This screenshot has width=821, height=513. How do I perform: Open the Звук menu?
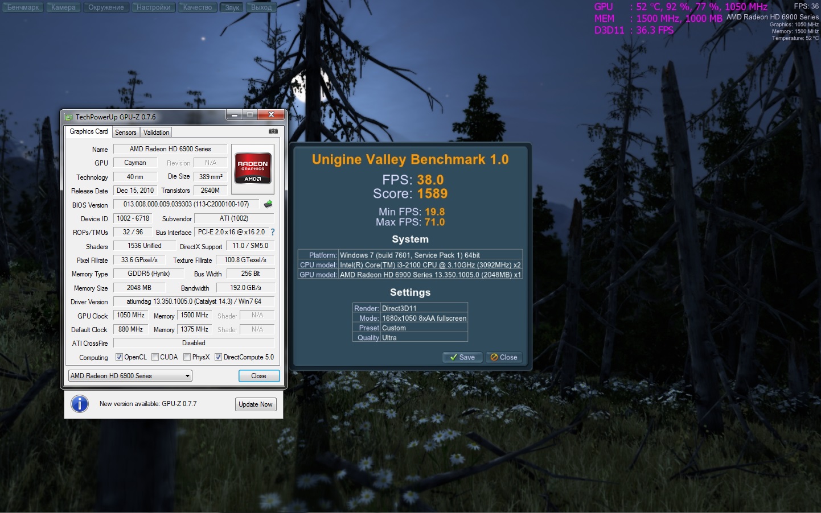point(232,7)
